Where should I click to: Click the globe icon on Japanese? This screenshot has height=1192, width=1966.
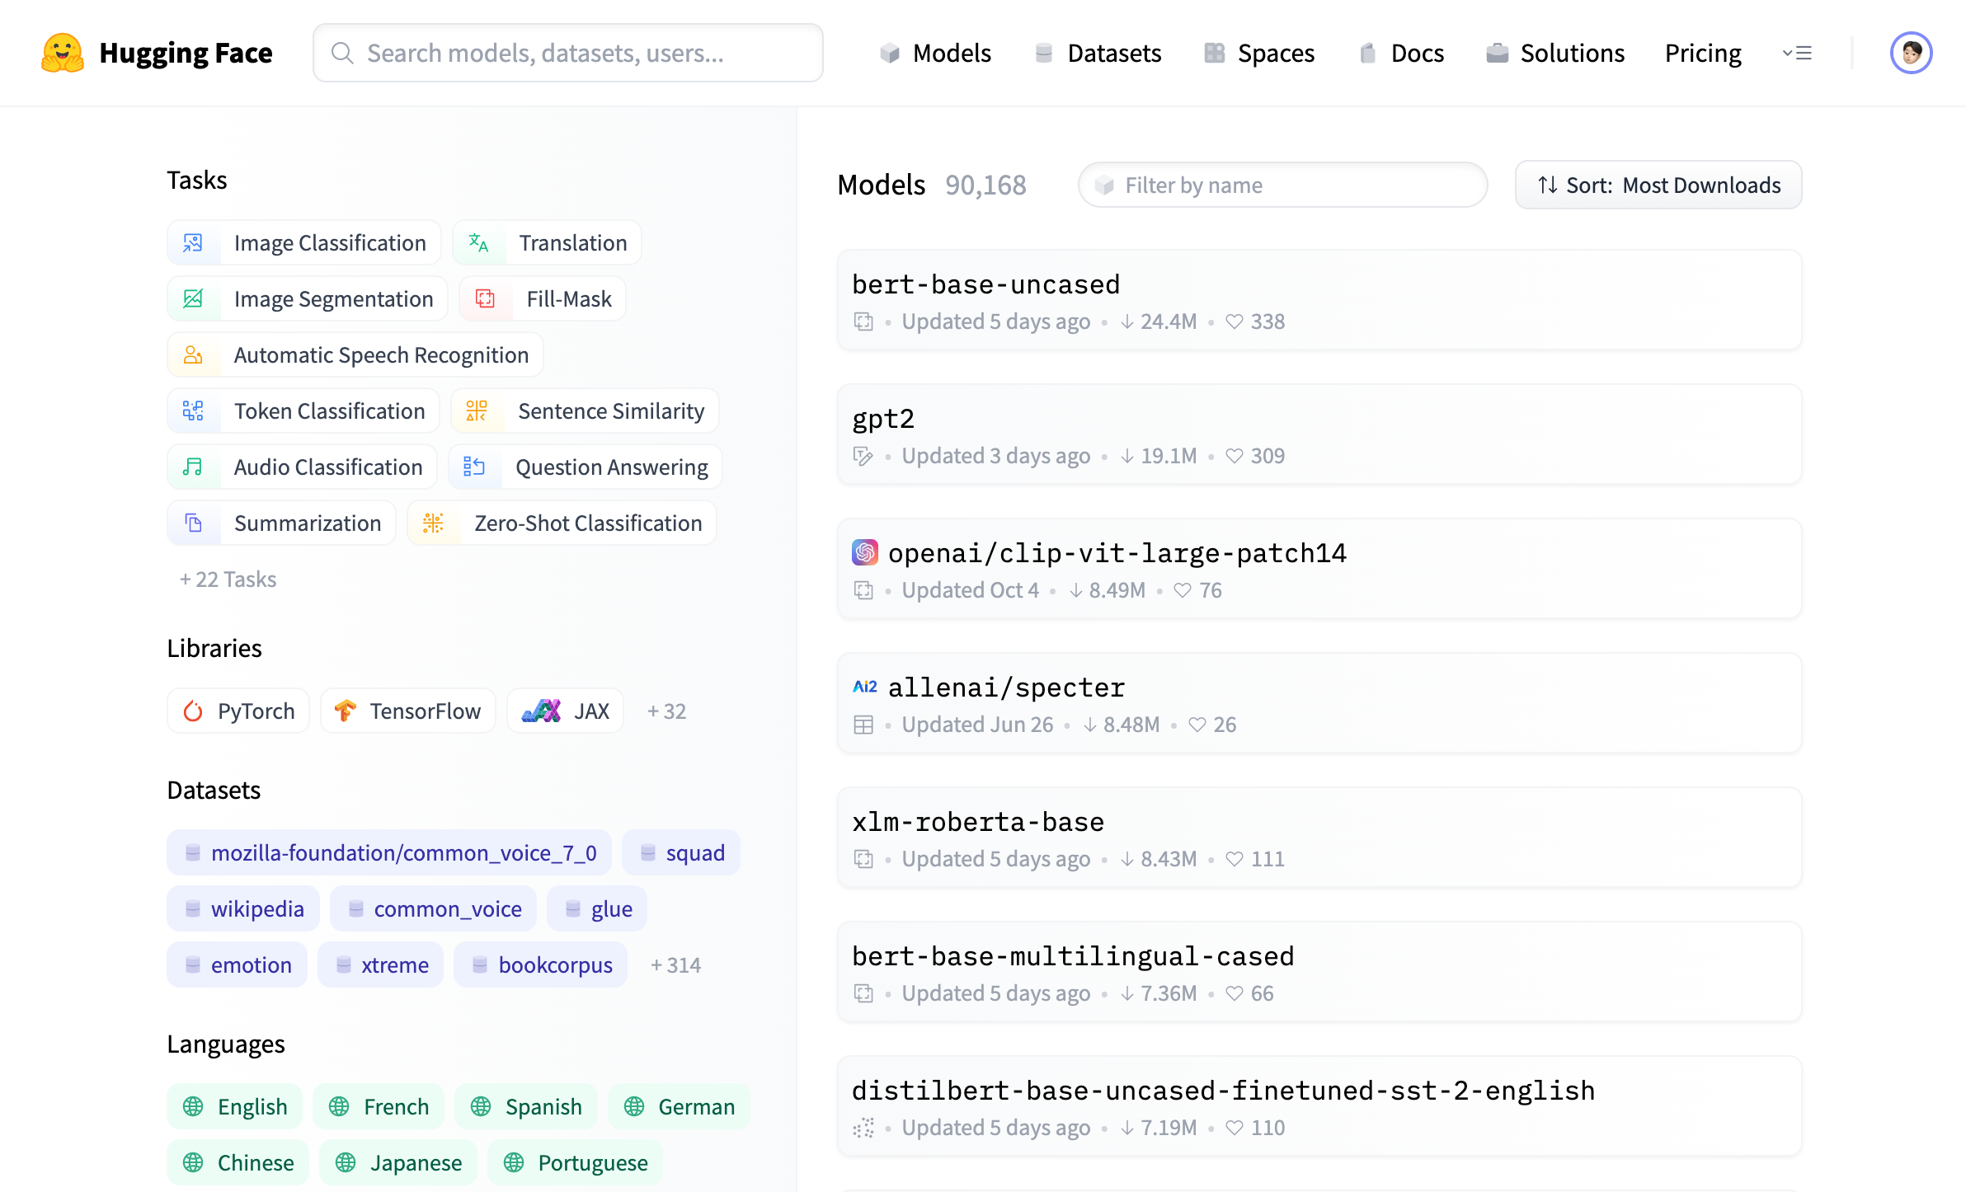(346, 1163)
